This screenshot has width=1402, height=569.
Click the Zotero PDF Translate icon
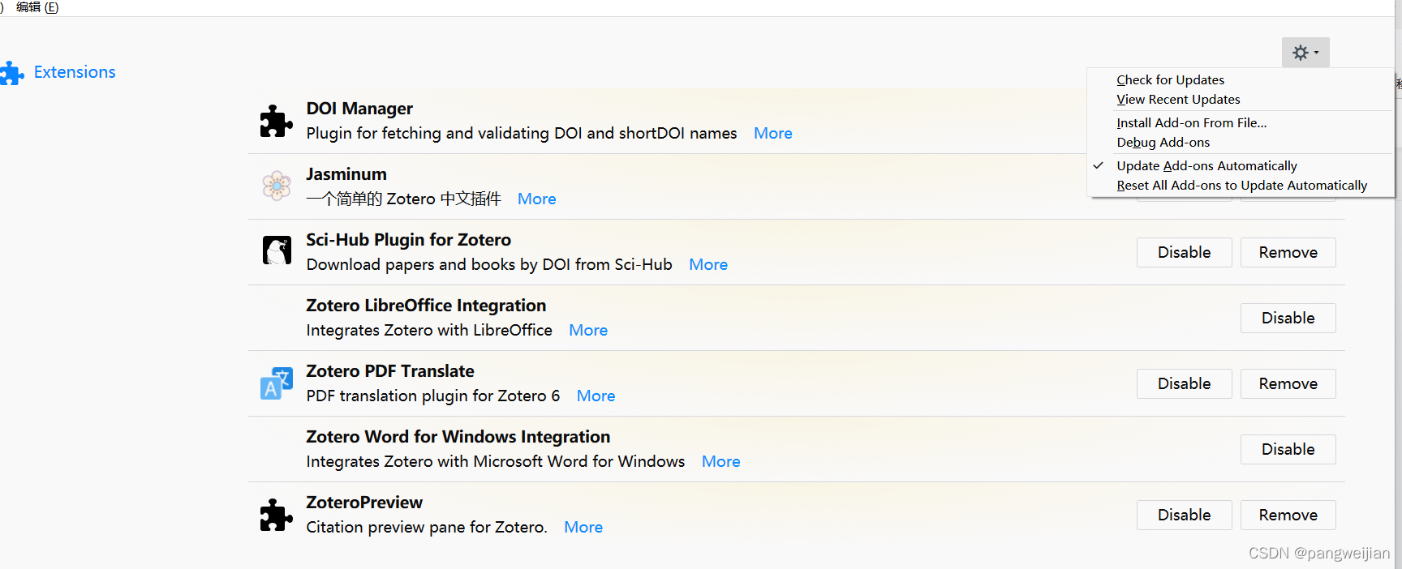[x=276, y=383]
